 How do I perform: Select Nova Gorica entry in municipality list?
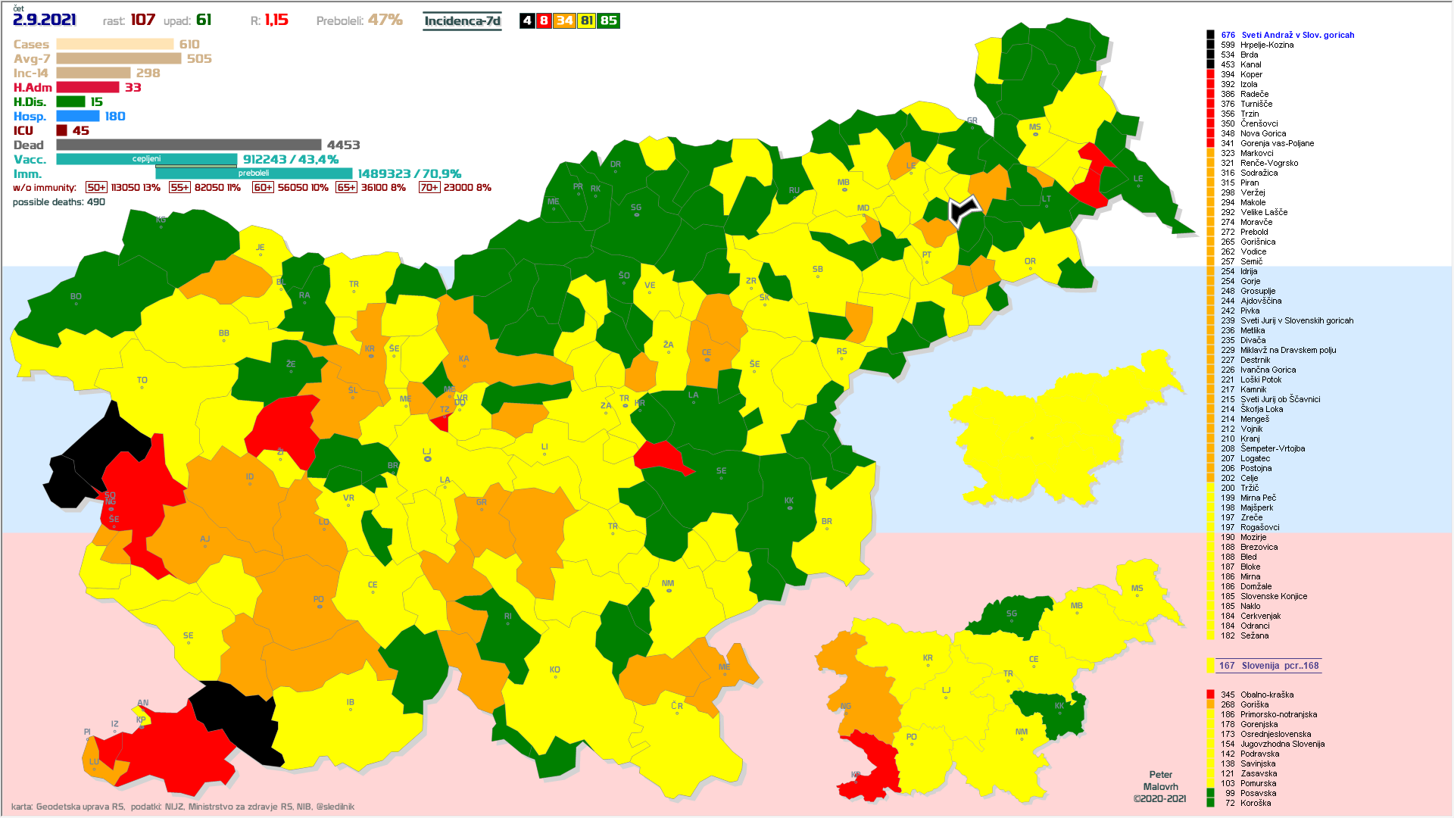(x=1262, y=133)
